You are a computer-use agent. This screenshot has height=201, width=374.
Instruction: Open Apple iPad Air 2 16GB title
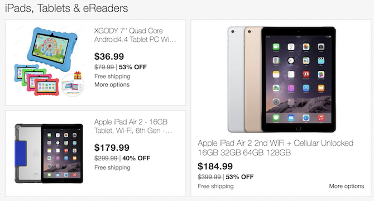pyautogui.click(x=133, y=126)
